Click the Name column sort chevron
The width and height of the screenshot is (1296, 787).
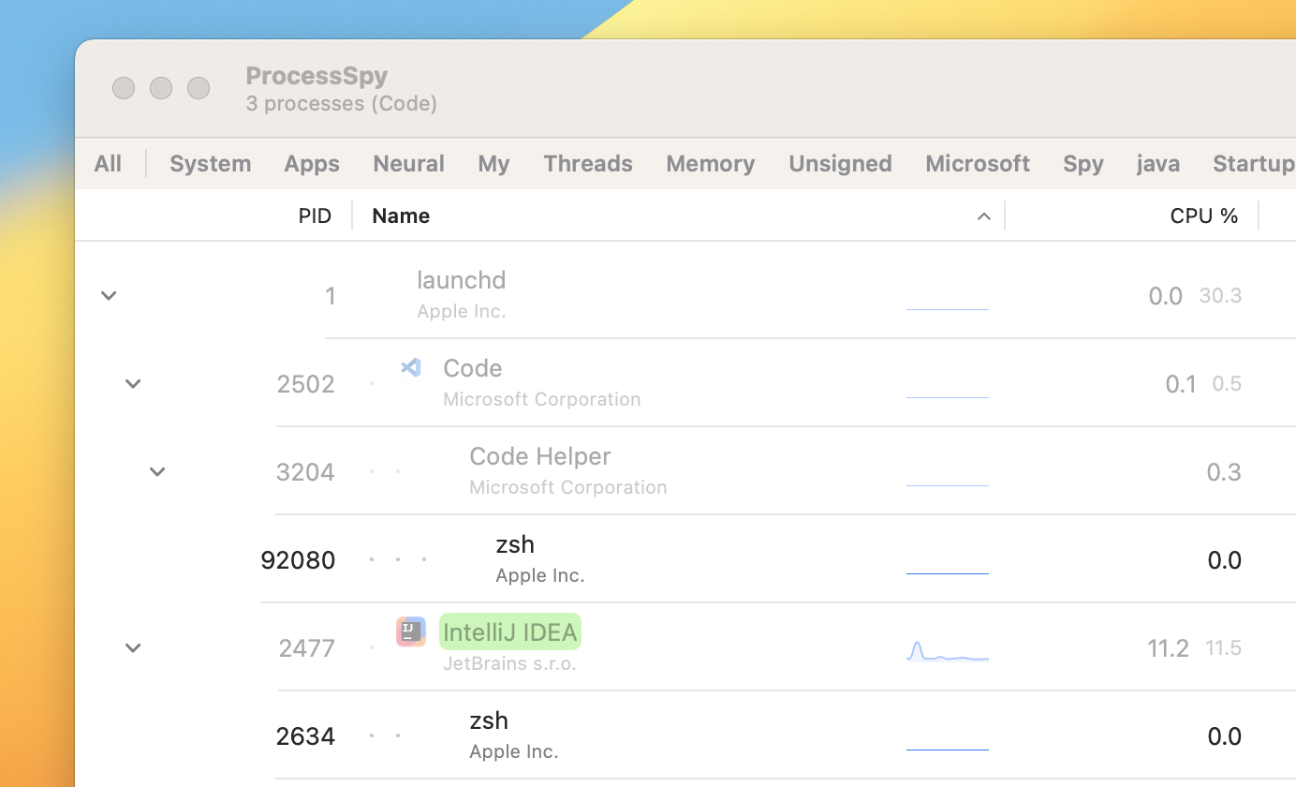[984, 215]
